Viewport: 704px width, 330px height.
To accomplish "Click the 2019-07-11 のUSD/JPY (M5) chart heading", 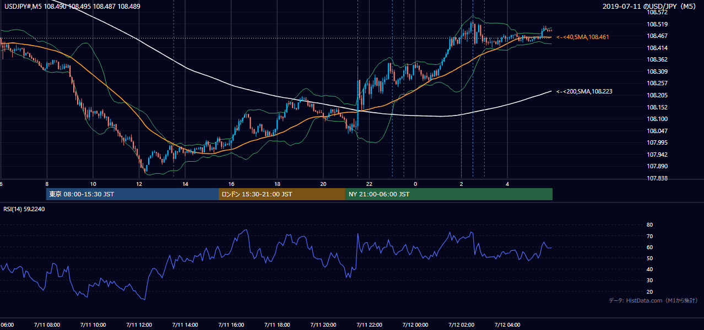I will [x=650, y=7].
